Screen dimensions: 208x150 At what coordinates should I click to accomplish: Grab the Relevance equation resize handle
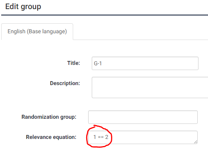195,142
